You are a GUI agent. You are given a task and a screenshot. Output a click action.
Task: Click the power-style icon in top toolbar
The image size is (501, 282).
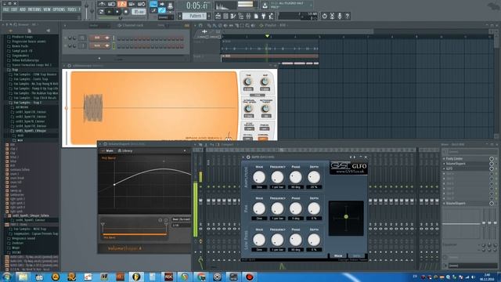(325, 16)
